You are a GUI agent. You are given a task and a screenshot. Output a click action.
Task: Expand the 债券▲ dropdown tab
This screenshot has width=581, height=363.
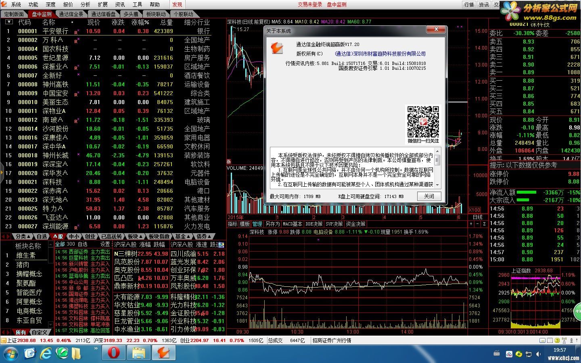tap(205, 236)
